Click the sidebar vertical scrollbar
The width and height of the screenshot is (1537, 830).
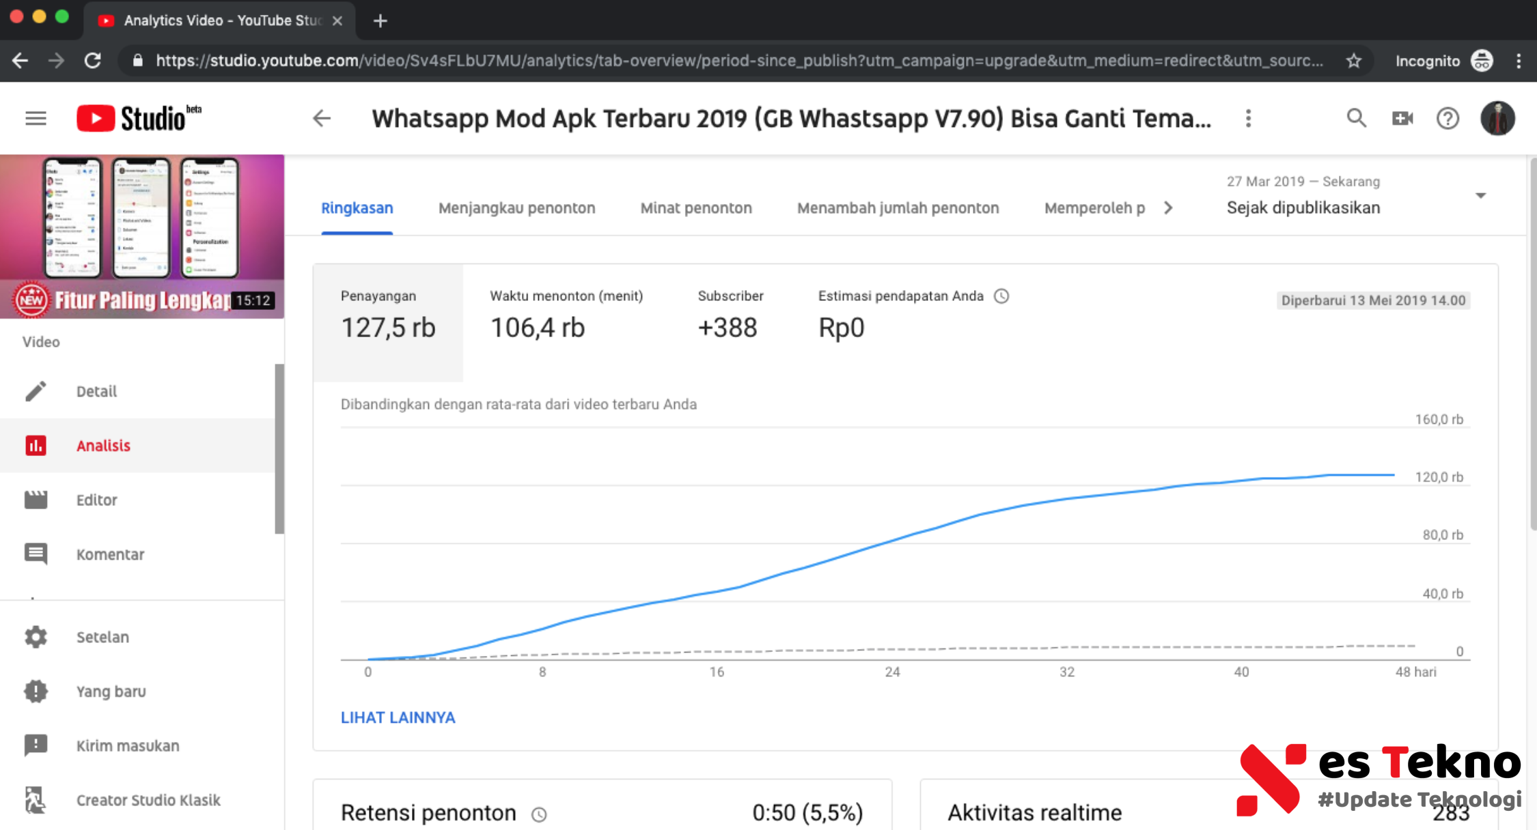click(x=279, y=448)
